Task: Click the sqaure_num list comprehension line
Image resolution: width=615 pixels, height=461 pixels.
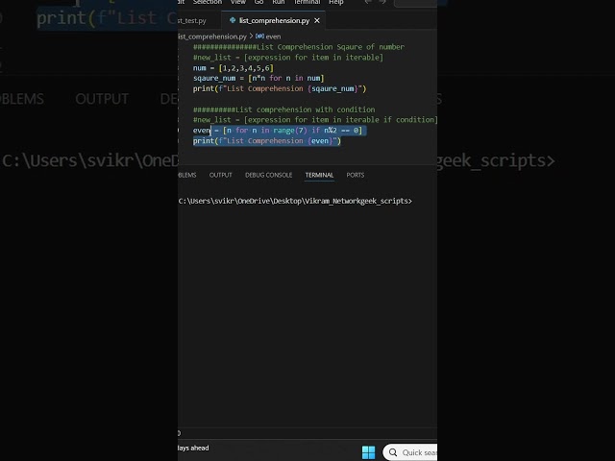Action: point(258,78)
